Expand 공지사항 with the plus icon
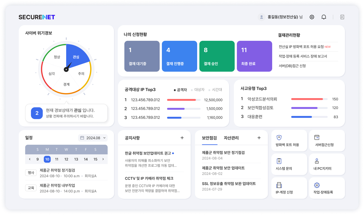The height and width of the screenshot is (215, 364). 182,138
